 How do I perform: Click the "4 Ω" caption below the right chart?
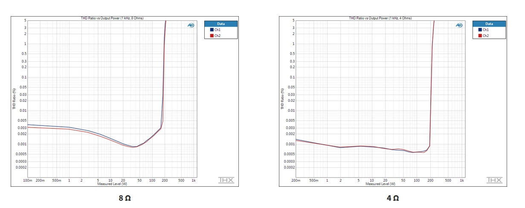[393, 198]
